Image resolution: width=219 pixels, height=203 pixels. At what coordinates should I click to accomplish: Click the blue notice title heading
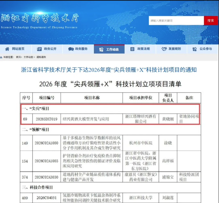108,70
